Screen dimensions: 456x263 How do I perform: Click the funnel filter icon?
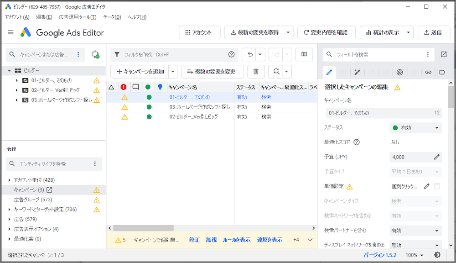(x=117, y=54)
